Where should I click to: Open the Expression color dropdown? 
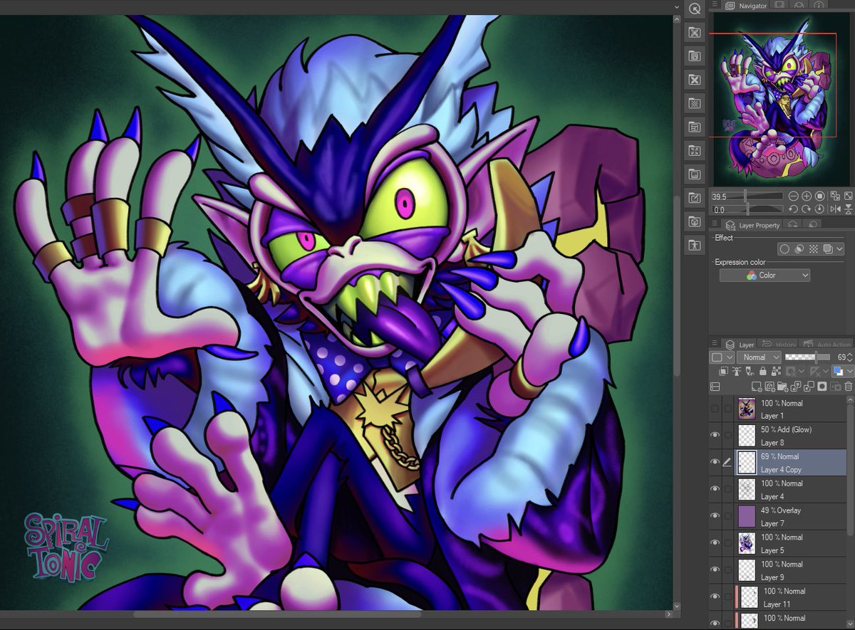pos(765,275)
